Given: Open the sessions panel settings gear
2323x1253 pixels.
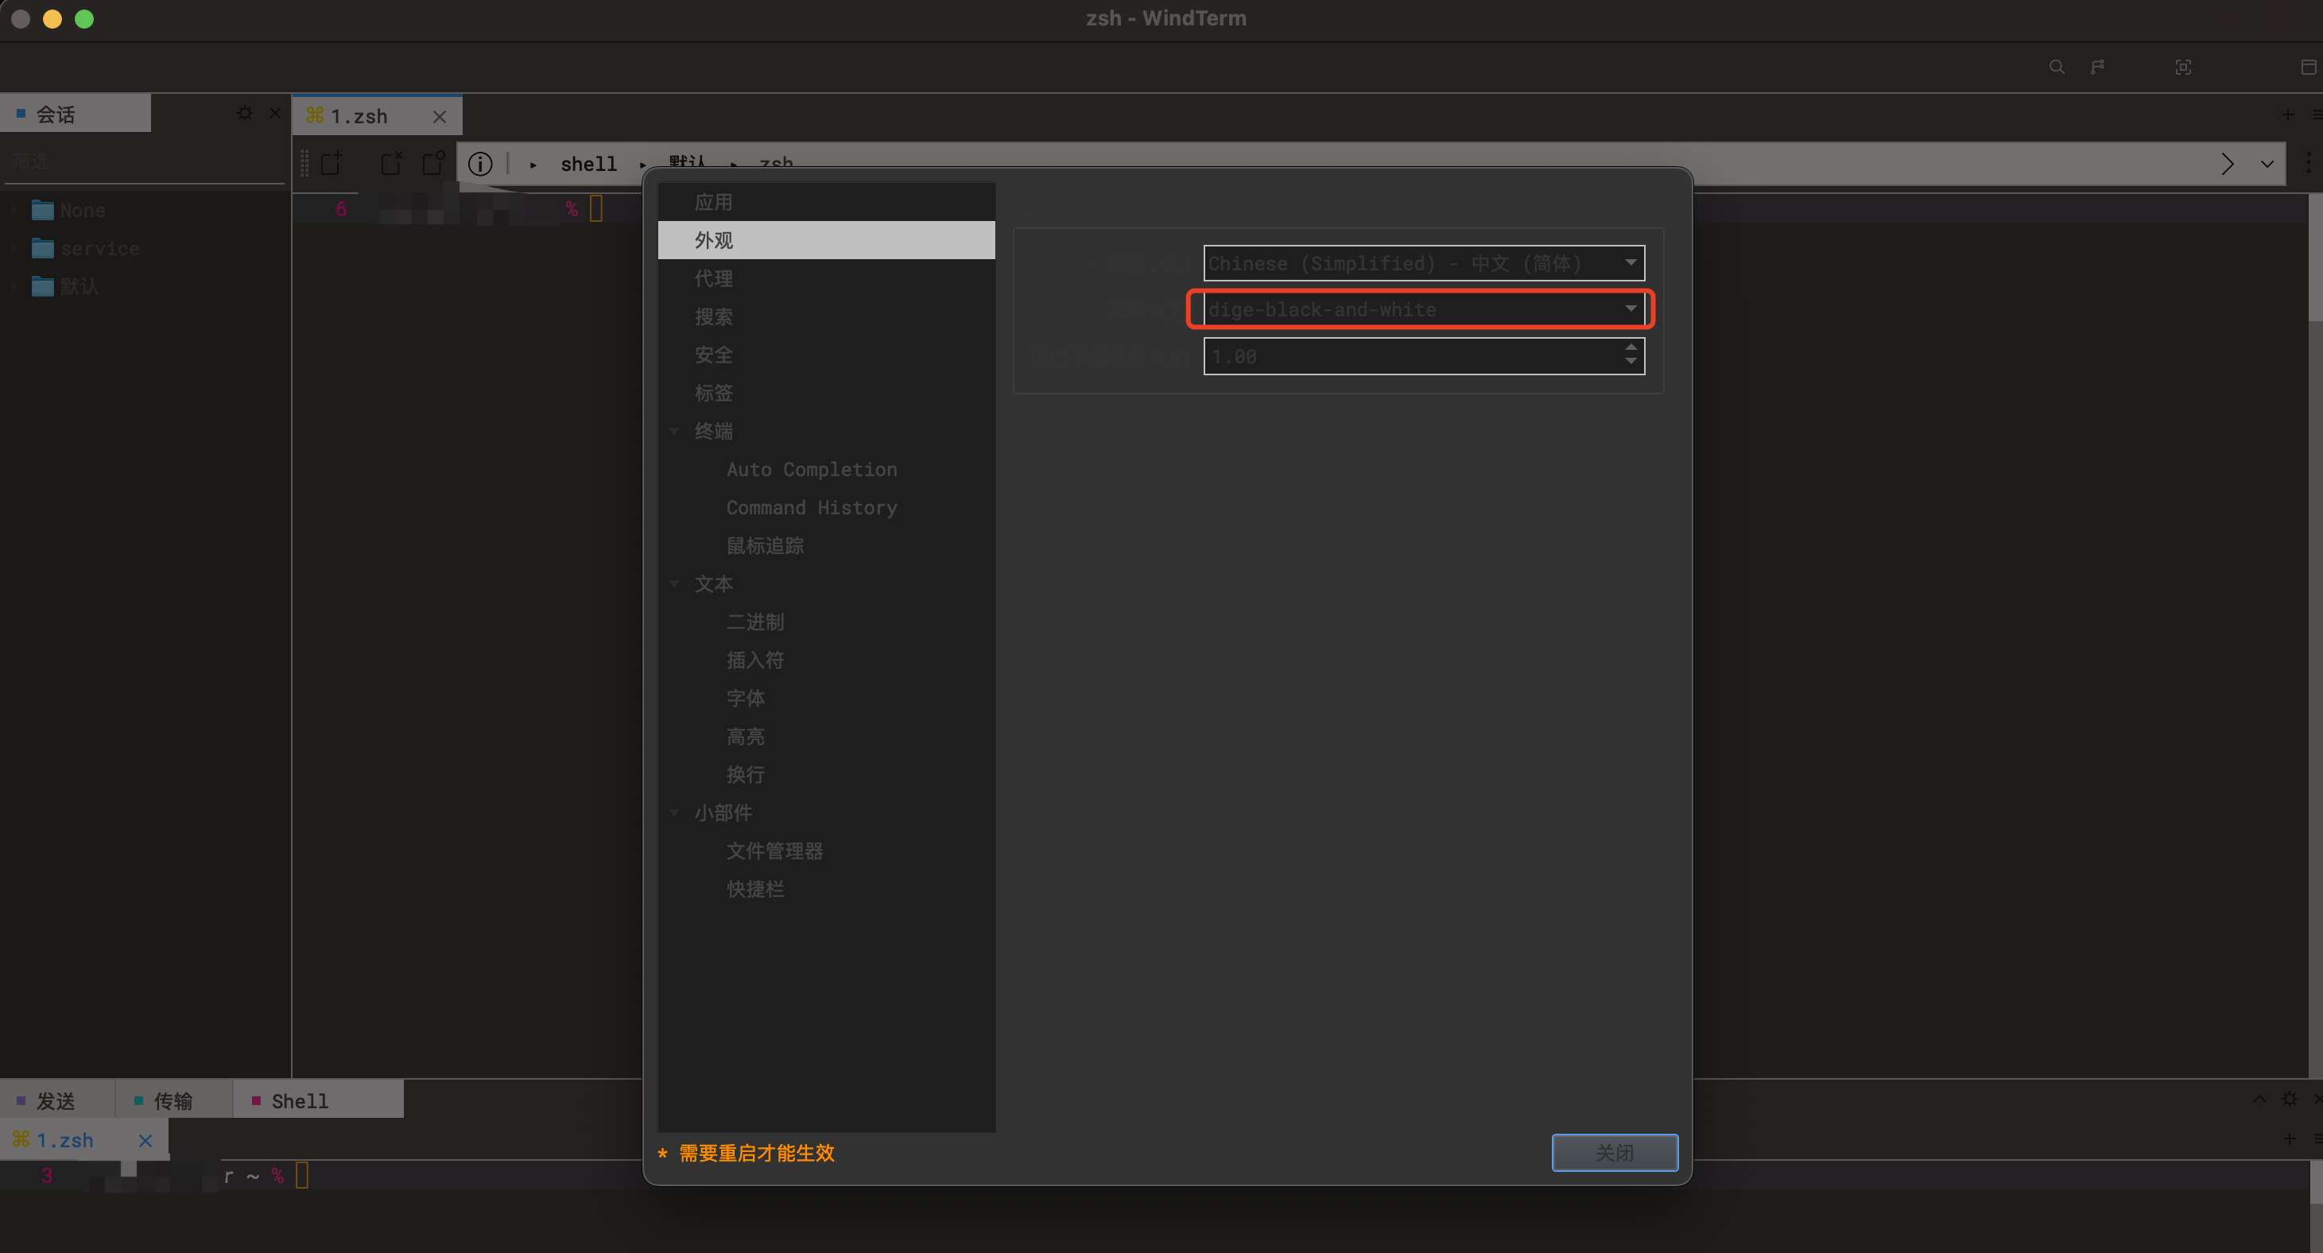Looking at the screenshot, I should (244, 113).
